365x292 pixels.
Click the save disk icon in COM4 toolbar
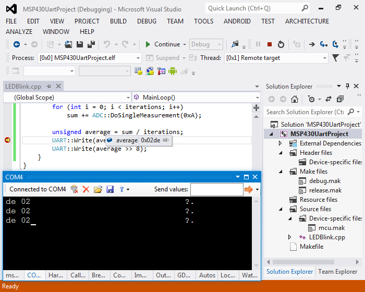pyautogui.click(x=110, y=189)
